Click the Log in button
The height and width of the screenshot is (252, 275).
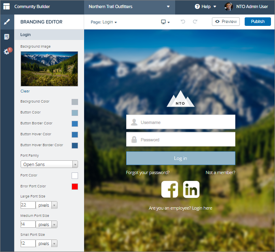pos(181,158)
